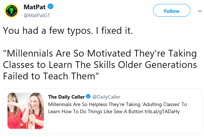
Task: Click 'Failed to Teach Them' line
Action: [51, 76]
